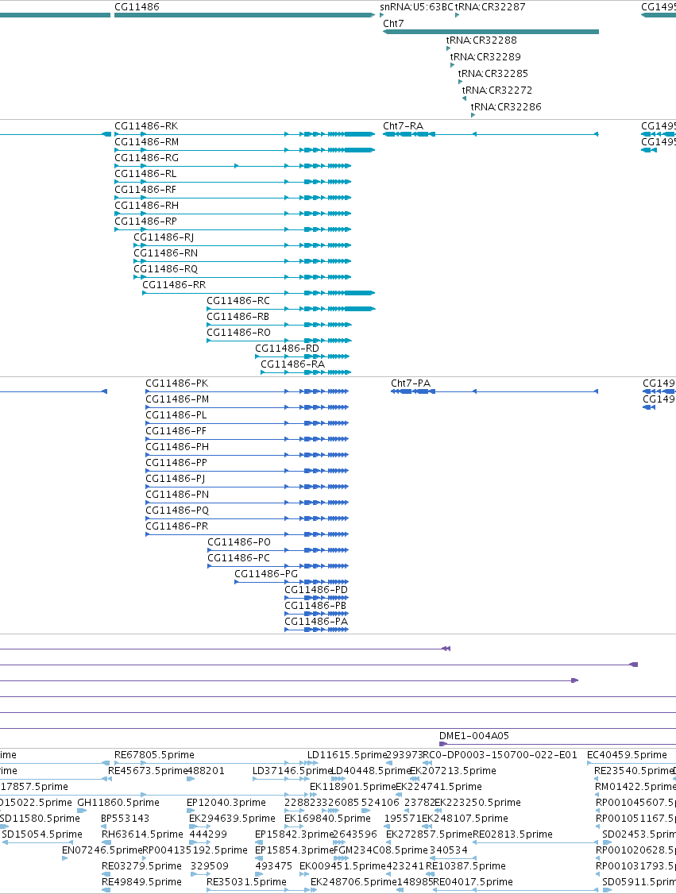The height and width of the screenshot is (894, 676).
Task: Select tRNA:CR32286 feature
Action: (506, 106)
